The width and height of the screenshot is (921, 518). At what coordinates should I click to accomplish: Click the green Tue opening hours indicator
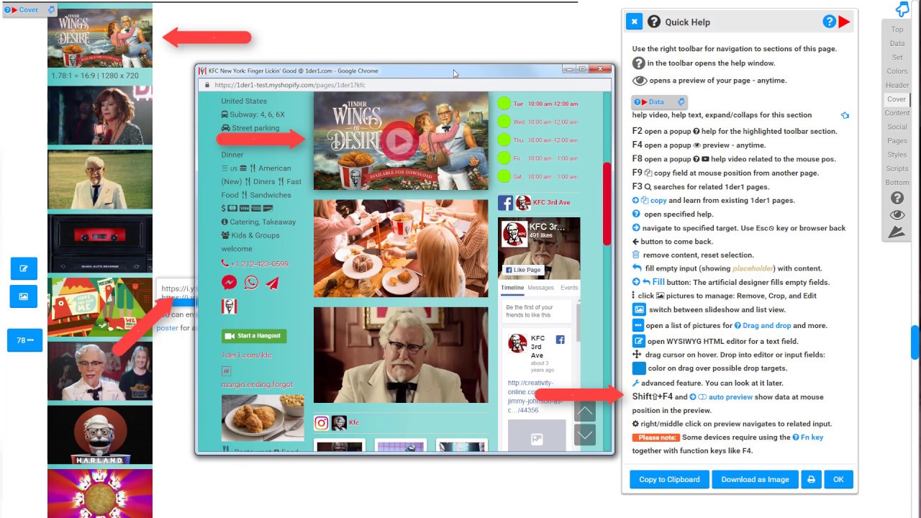point(504,104)
